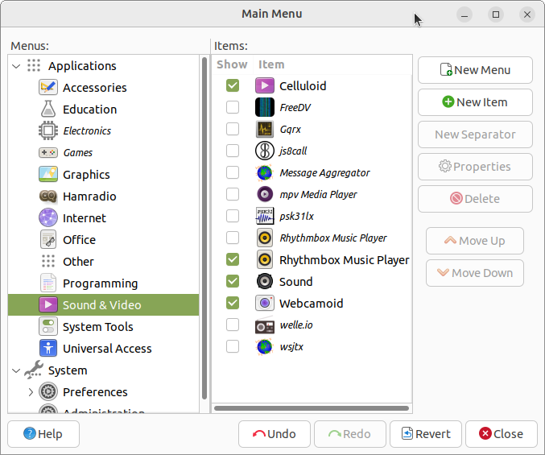The image size is (545, 455).
Task: Collapse the Applications tree node
Action: coord(16,66)
